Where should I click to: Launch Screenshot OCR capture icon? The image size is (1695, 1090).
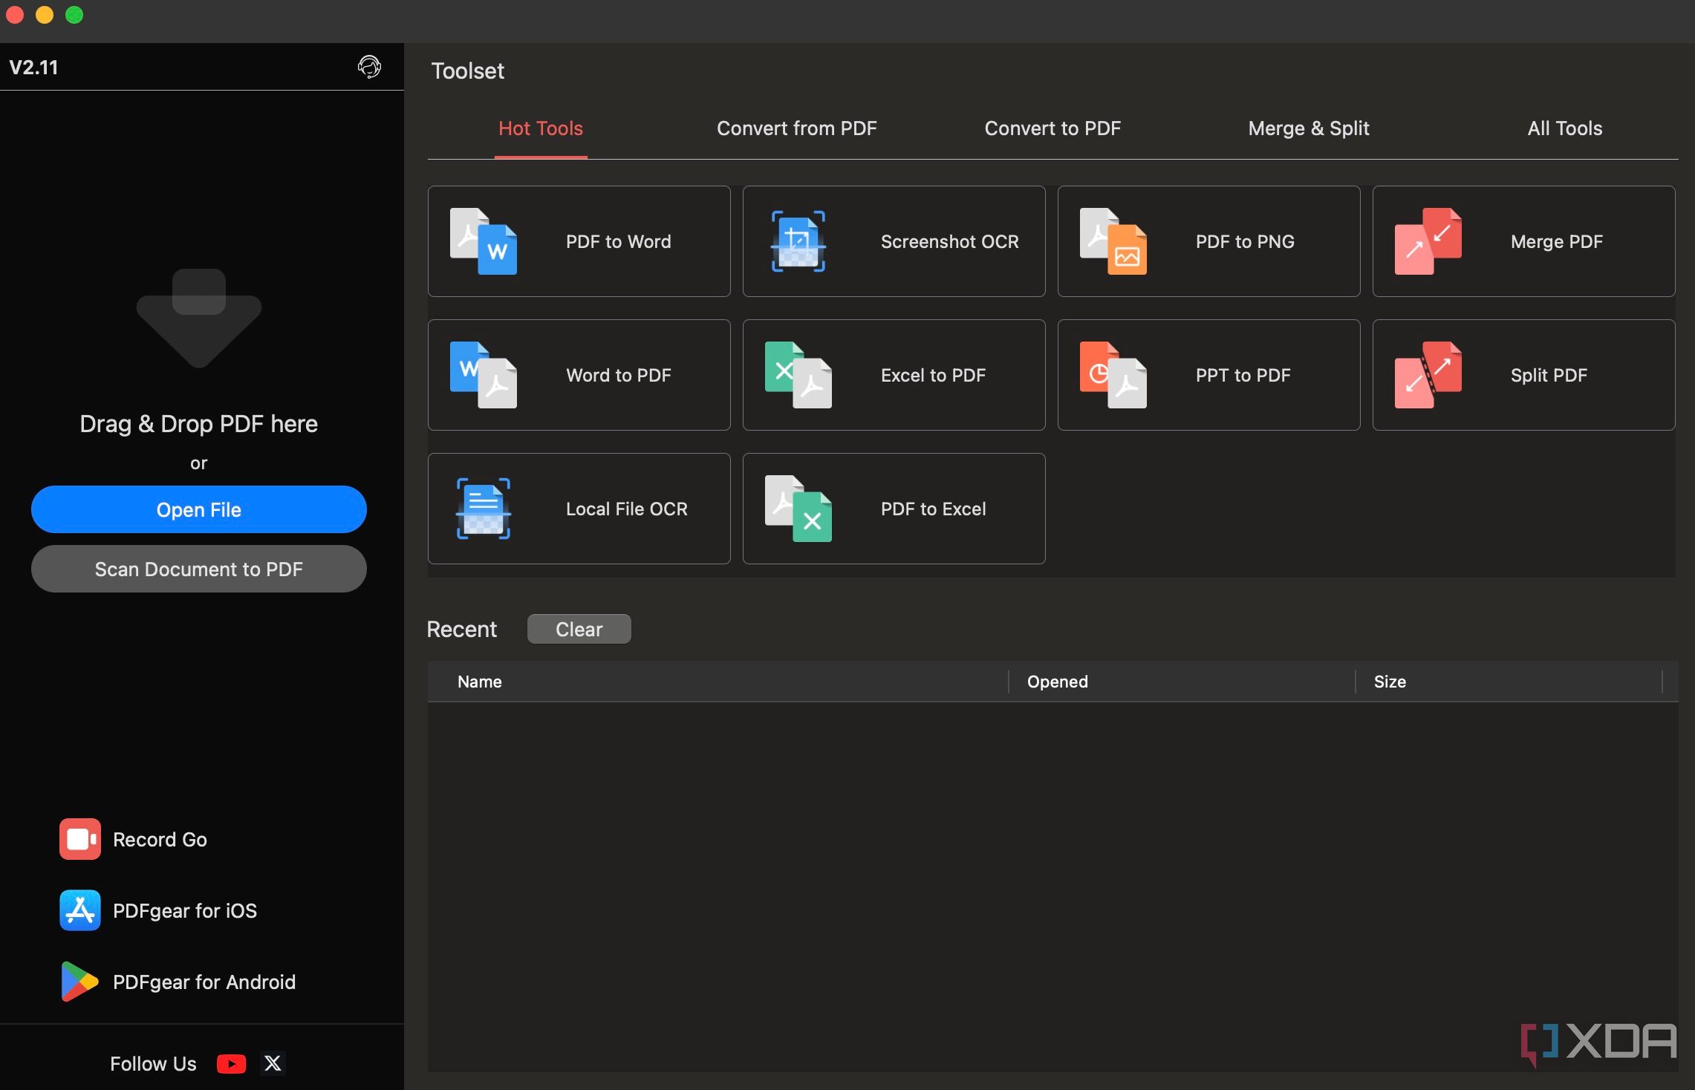[798, 241]
